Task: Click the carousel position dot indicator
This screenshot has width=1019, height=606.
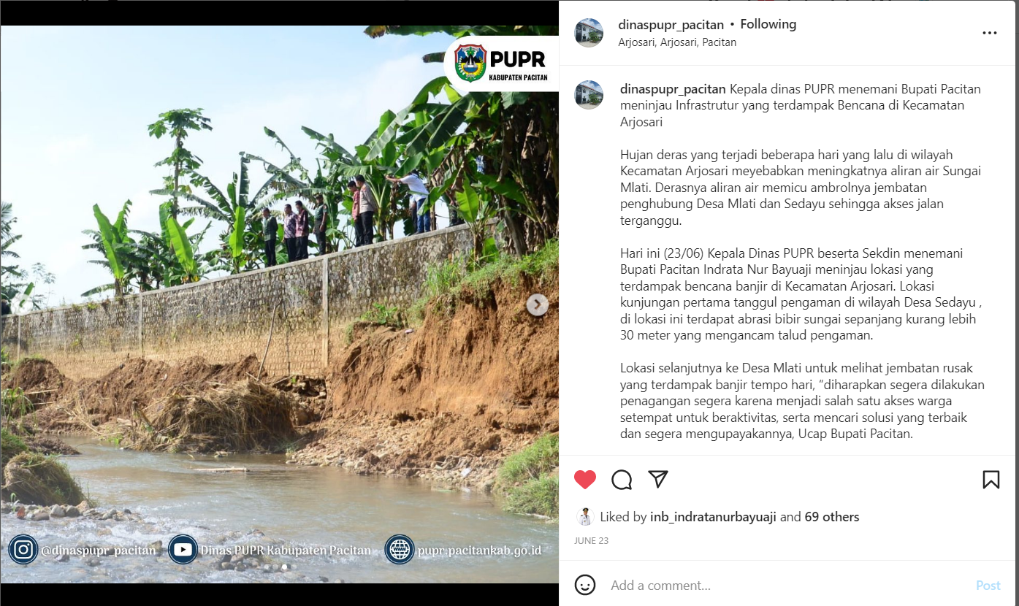Action: [284, 567]
